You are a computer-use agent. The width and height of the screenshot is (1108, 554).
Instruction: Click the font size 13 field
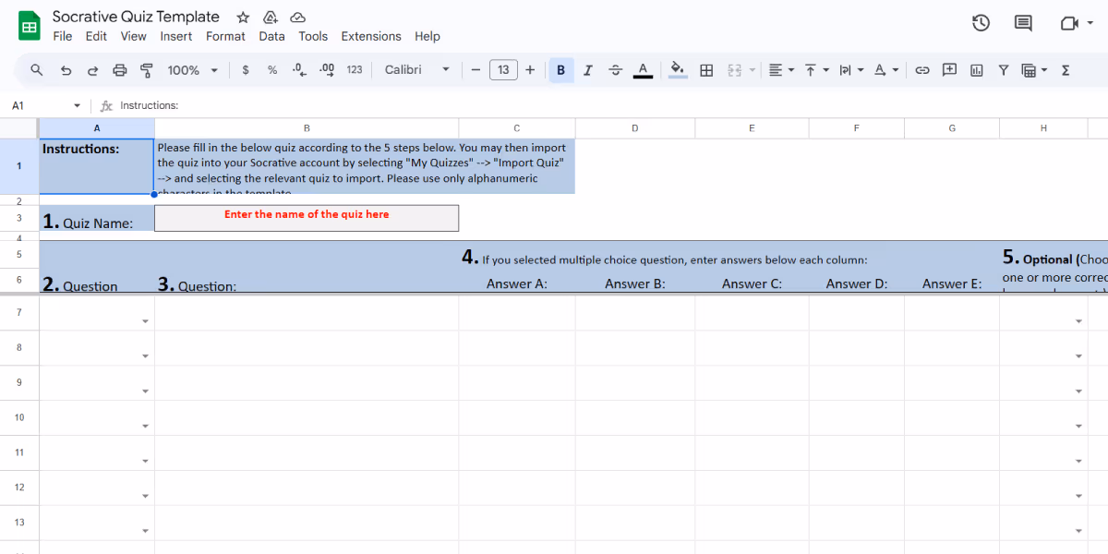[x=503, y=69]
